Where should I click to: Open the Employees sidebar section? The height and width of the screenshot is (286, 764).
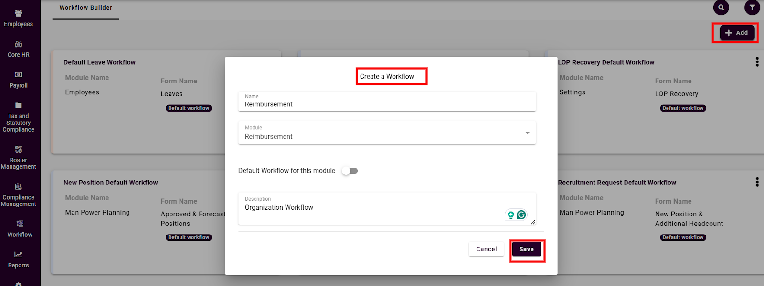[x=18, y=19]
